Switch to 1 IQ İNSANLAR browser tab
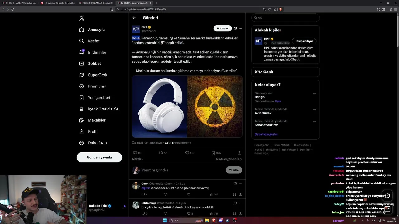The height and width of the screenshot is (224, 399). tap(96, 3)
